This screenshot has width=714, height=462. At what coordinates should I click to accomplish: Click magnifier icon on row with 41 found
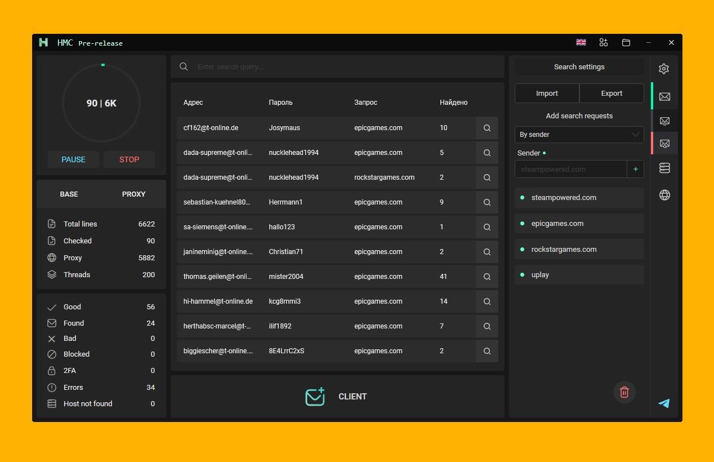(487, 277)
